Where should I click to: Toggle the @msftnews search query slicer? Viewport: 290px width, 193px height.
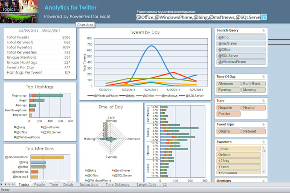click(x=241, y=43)
